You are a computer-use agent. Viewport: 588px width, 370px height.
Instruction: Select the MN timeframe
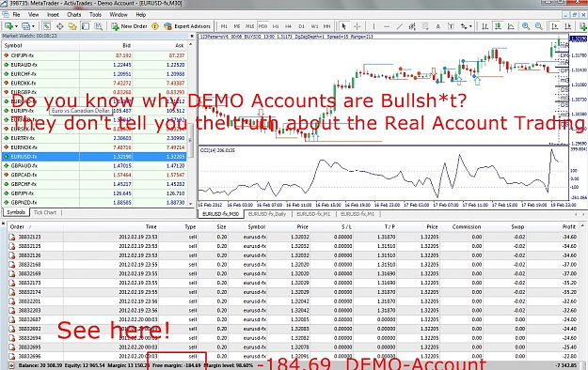click(x=327, y=26)
